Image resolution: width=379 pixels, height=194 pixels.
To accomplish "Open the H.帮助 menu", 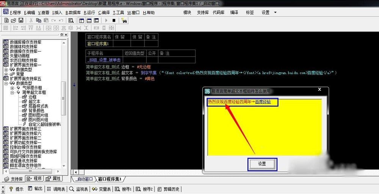I will coord(149,13).
